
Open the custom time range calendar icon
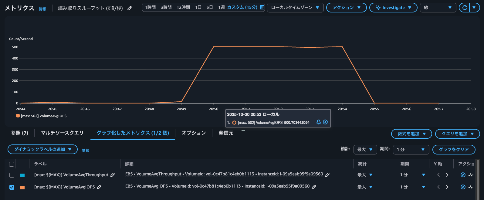tap(262, 7)
